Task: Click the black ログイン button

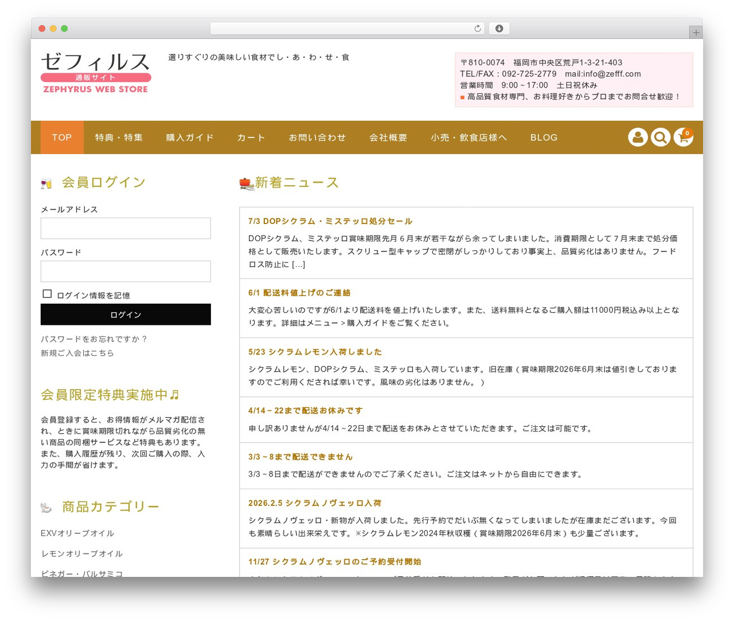Action: coord(126,315)
